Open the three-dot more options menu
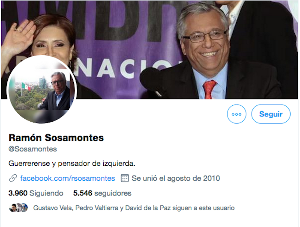This screenshot has width=300, height=227. [x=237, y=114]
